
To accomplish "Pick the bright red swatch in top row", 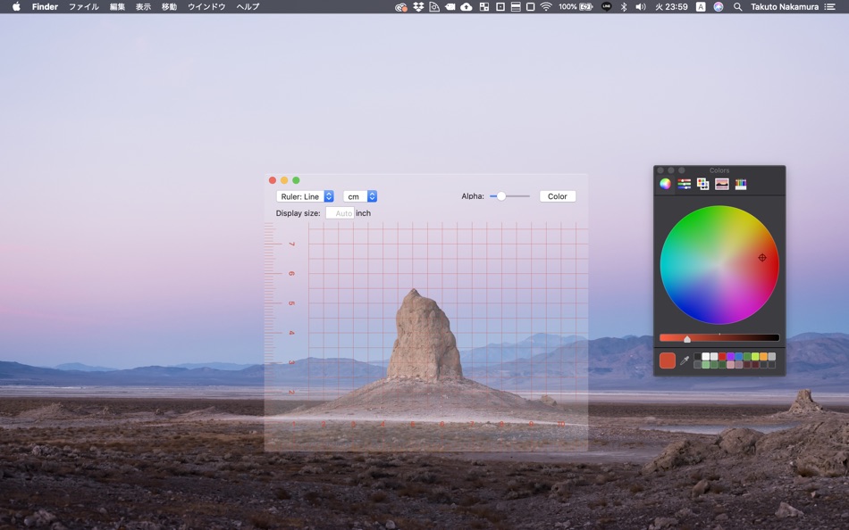I will pyautogui.click(x=722, y=356).
